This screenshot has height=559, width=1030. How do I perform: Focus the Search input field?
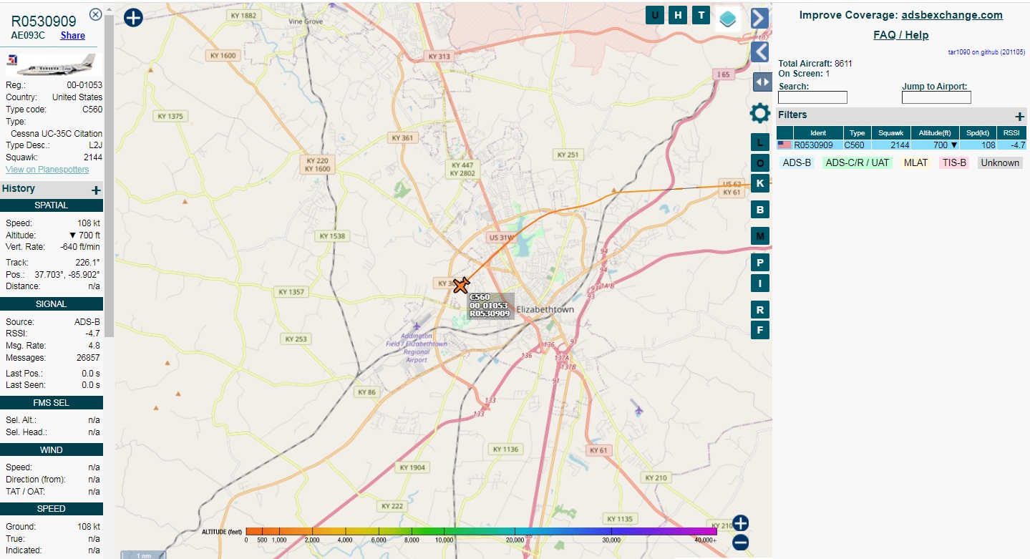[812, 97]
